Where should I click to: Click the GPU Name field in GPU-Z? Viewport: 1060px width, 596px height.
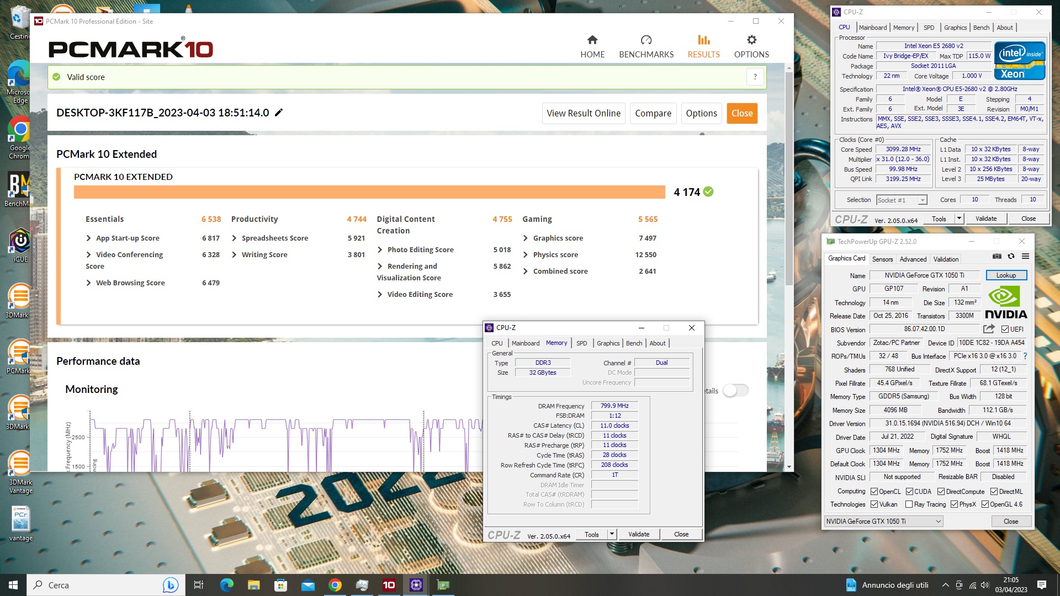(x=924, y=275)
